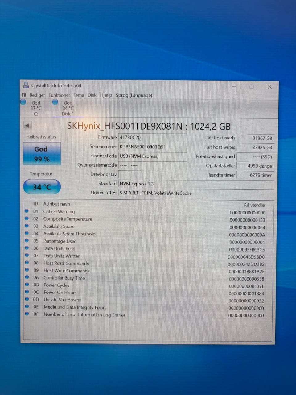Select the Unsafe Shutdowns attribute name
This screenshot has width=296, height=395.
click(62, 300)
